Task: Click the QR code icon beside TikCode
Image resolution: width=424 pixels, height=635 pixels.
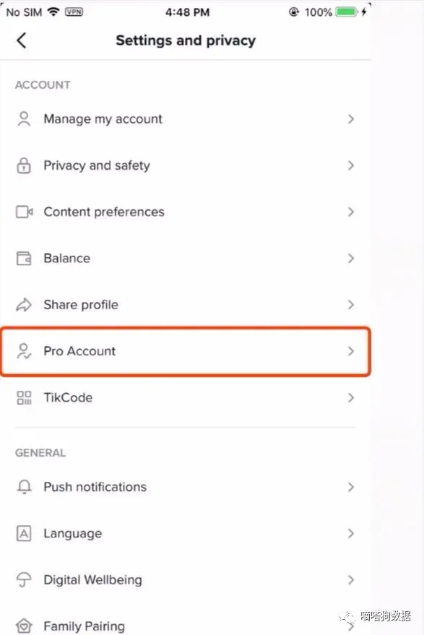Action: tap(24, 397)
